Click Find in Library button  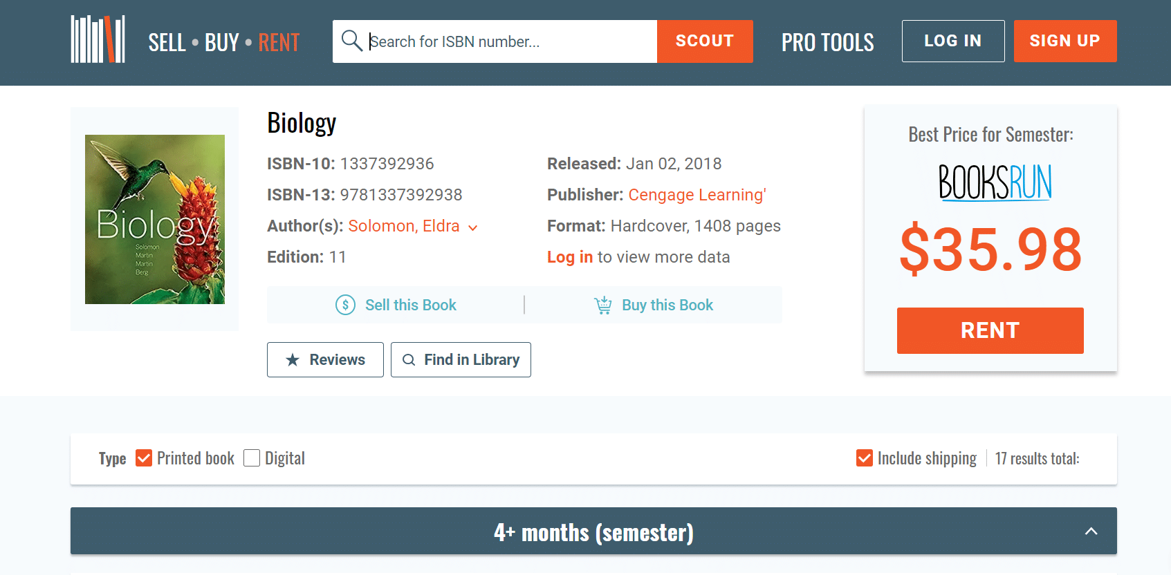pyautogui.click(x=461, y=359)
